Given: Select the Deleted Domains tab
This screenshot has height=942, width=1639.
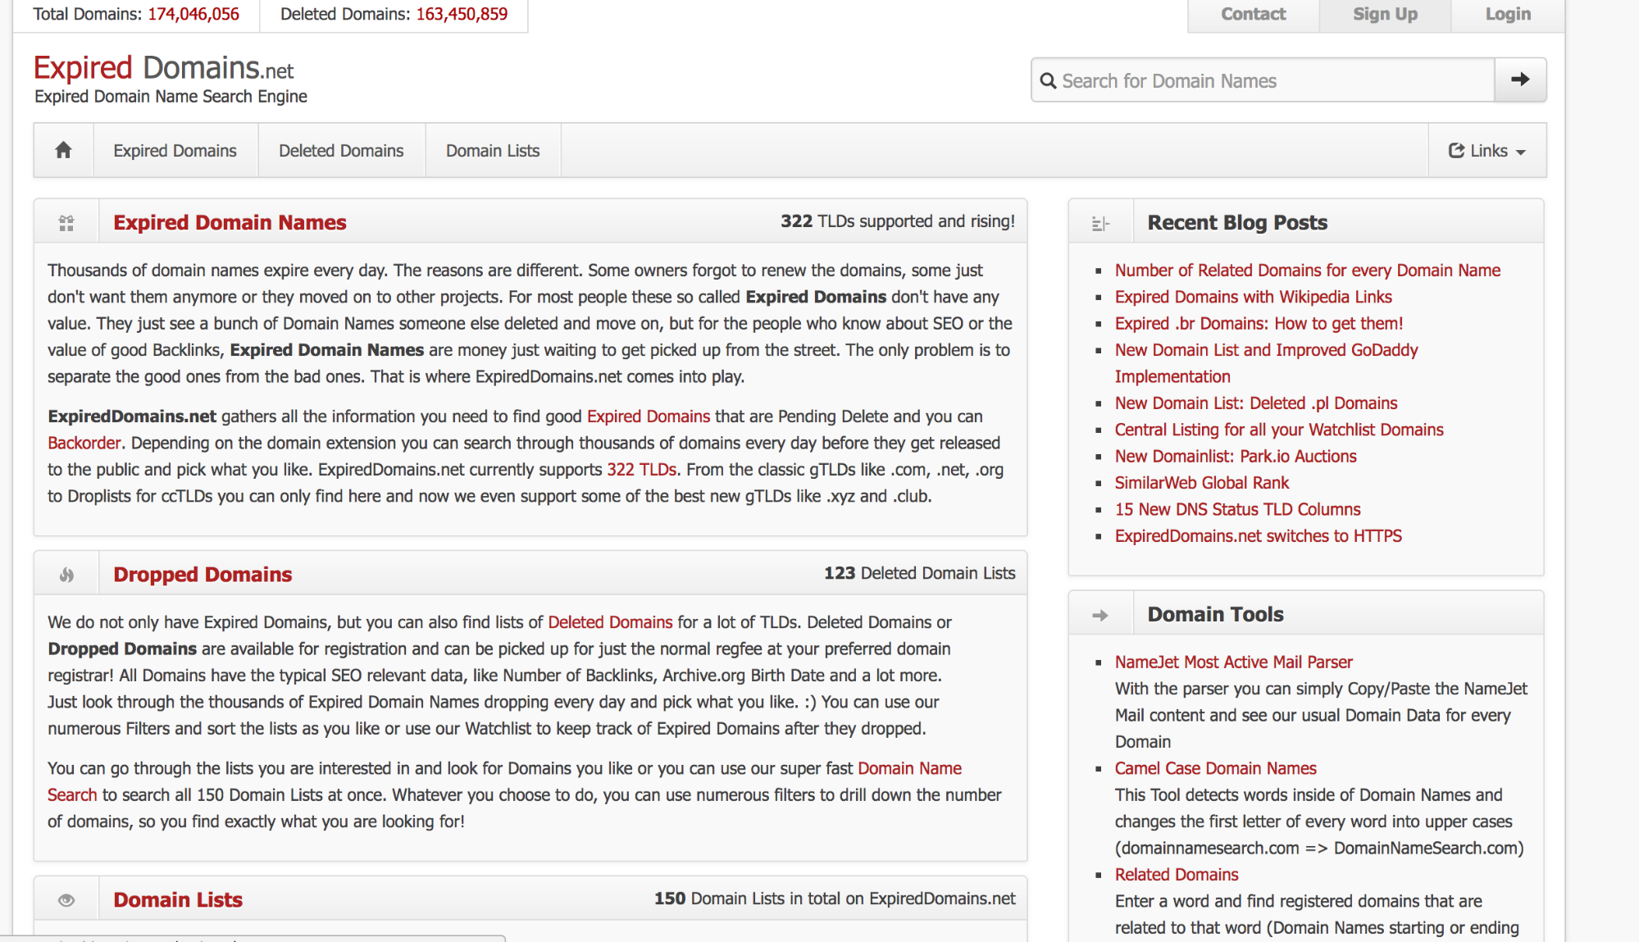Looking at the screenshot, I should point(341,150).
